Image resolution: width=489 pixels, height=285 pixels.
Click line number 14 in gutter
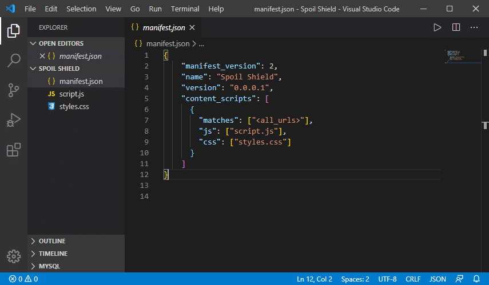click(144, 196)
